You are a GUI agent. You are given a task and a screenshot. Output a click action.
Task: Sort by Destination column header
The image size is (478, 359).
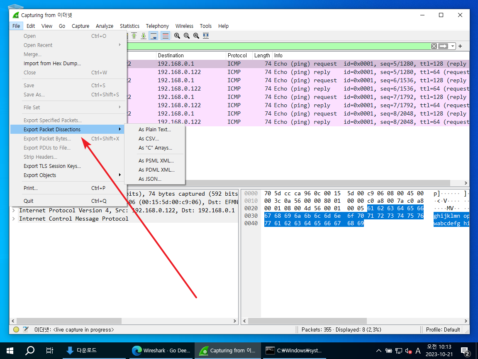click(x=191, y=56)
